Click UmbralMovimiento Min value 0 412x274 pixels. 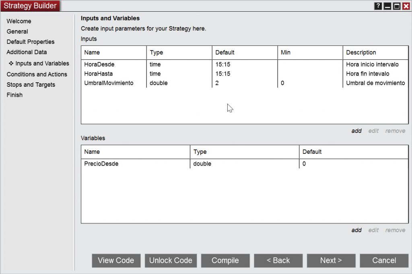(x=282, y=83)
